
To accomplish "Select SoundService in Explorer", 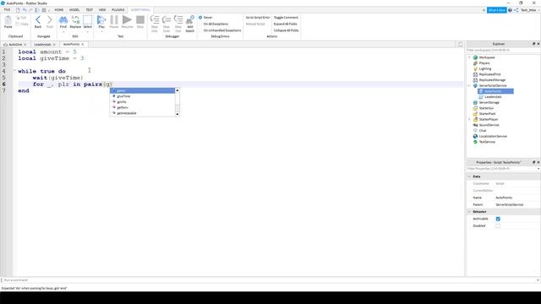I will tap(489, 125).
